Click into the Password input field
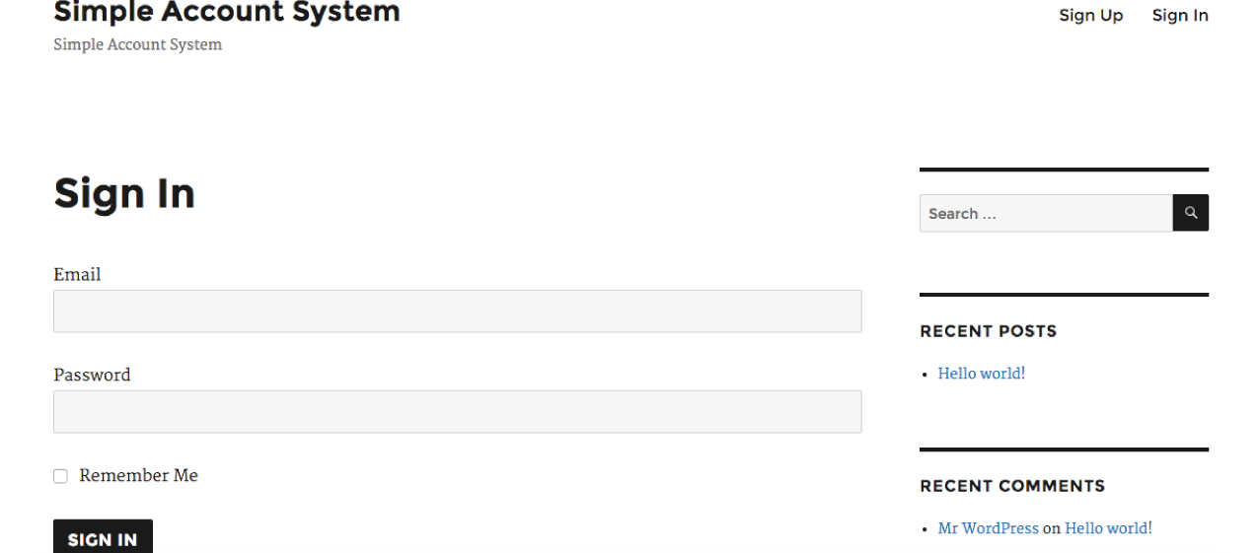The image size is (1260, 553). coord(457,411)
